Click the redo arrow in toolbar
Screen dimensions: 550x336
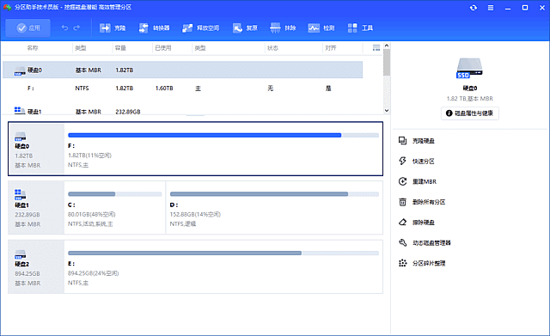[x=76, y=27]
